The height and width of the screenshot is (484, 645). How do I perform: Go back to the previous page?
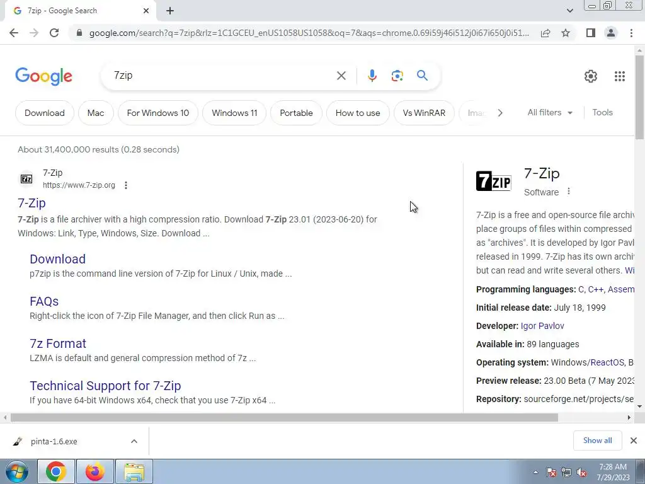coord(14,33)
